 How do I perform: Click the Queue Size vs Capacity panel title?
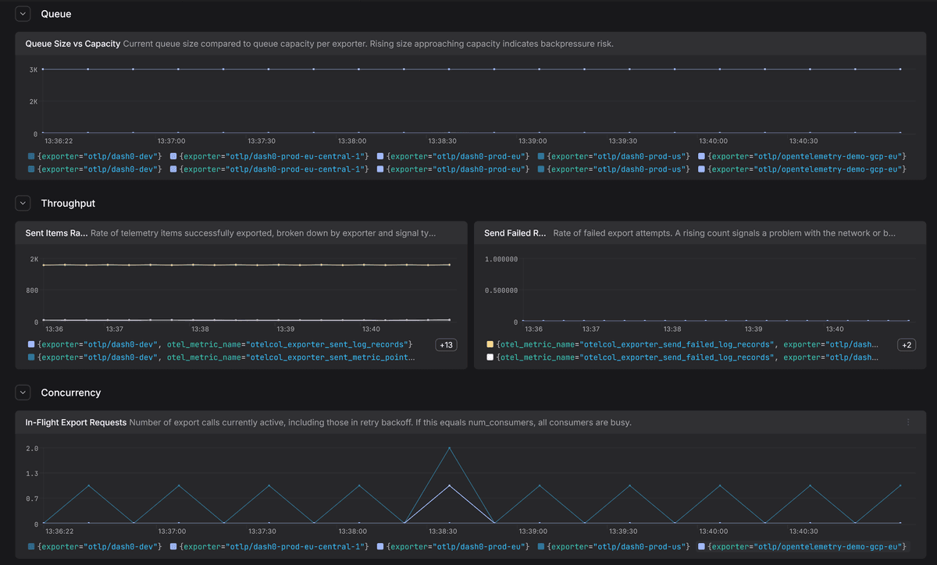click(x=73, y=44)
